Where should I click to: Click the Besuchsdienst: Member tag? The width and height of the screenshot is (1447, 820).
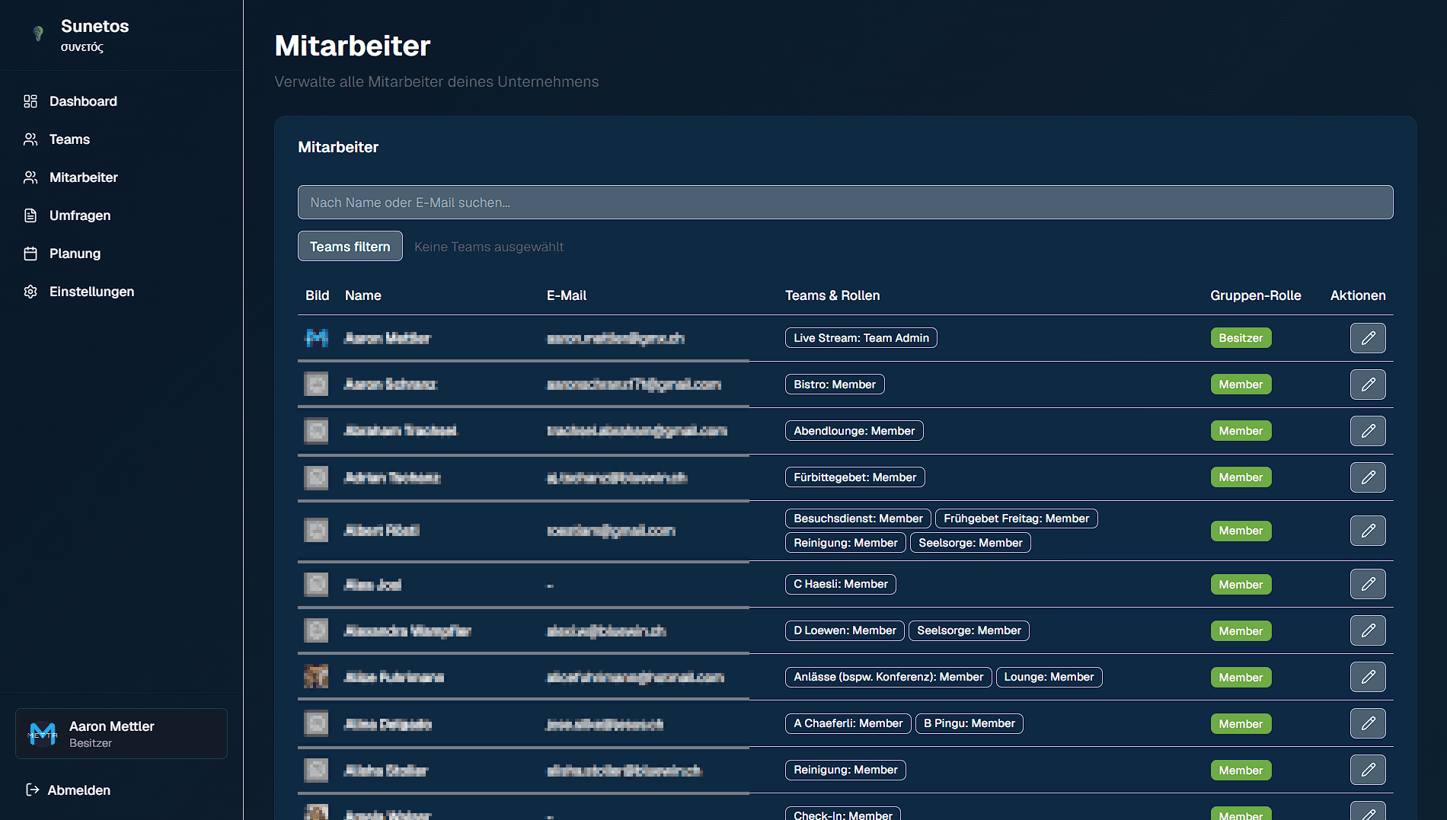pyautogui.click(x=858, y=518)
